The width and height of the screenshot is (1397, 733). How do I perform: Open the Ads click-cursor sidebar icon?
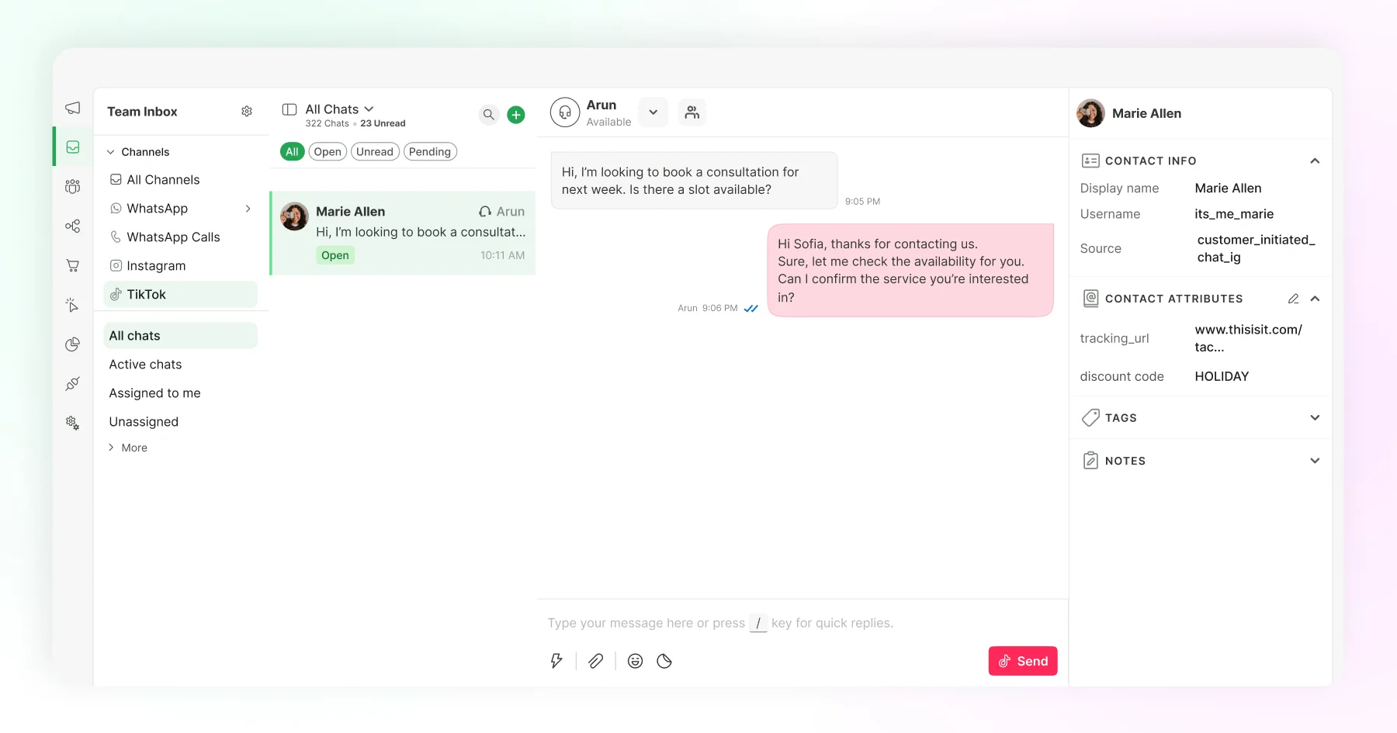tap(73, 305)
